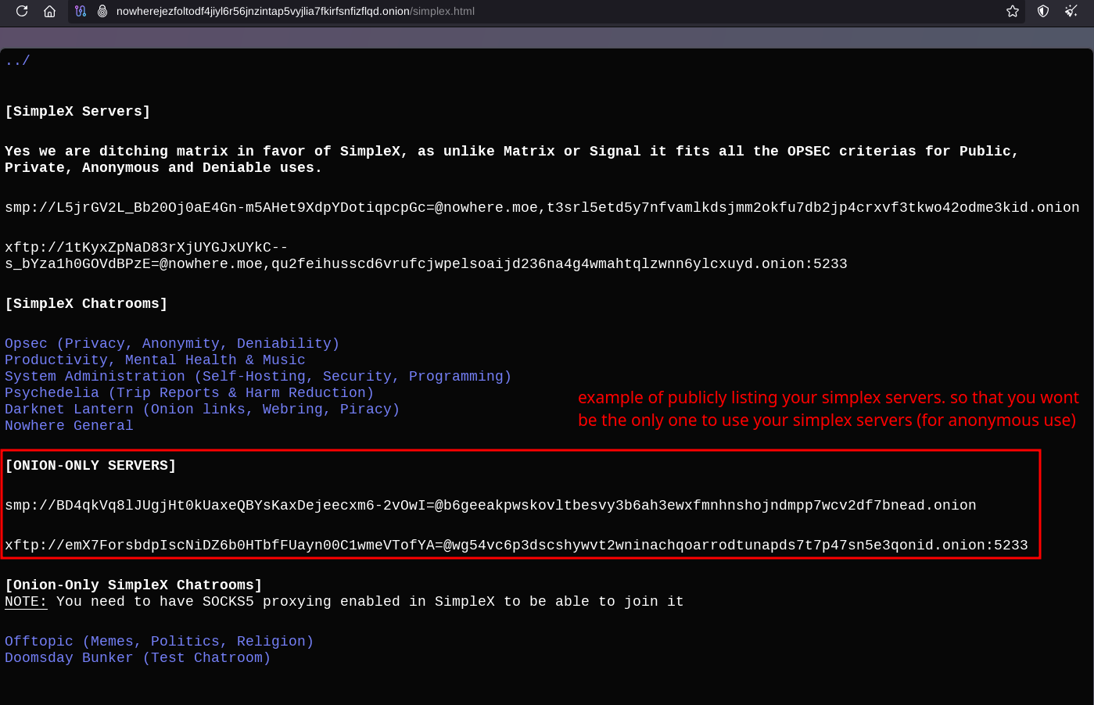Go to the browser home page icon
This screenshot has width=1094, height=705.
click(49, 11)
